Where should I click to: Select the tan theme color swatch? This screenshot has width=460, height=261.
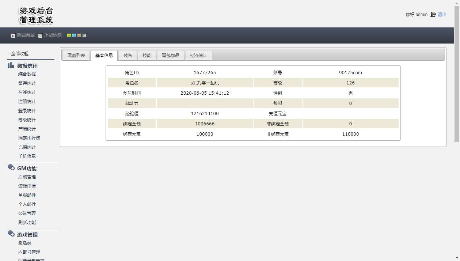(79, 35)
